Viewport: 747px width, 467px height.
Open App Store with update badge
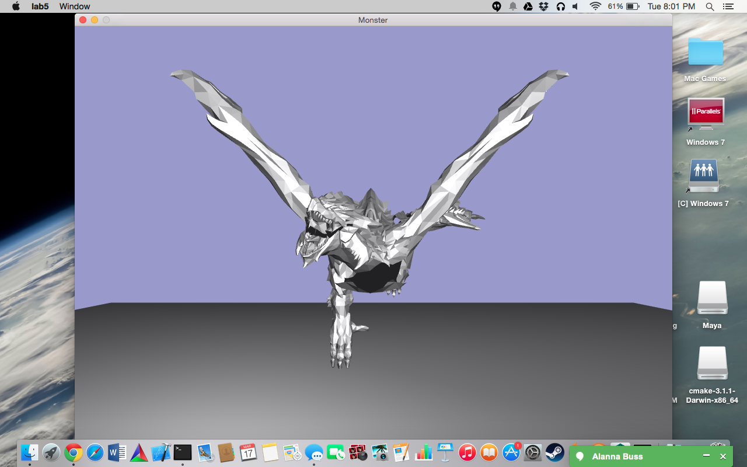511,452
